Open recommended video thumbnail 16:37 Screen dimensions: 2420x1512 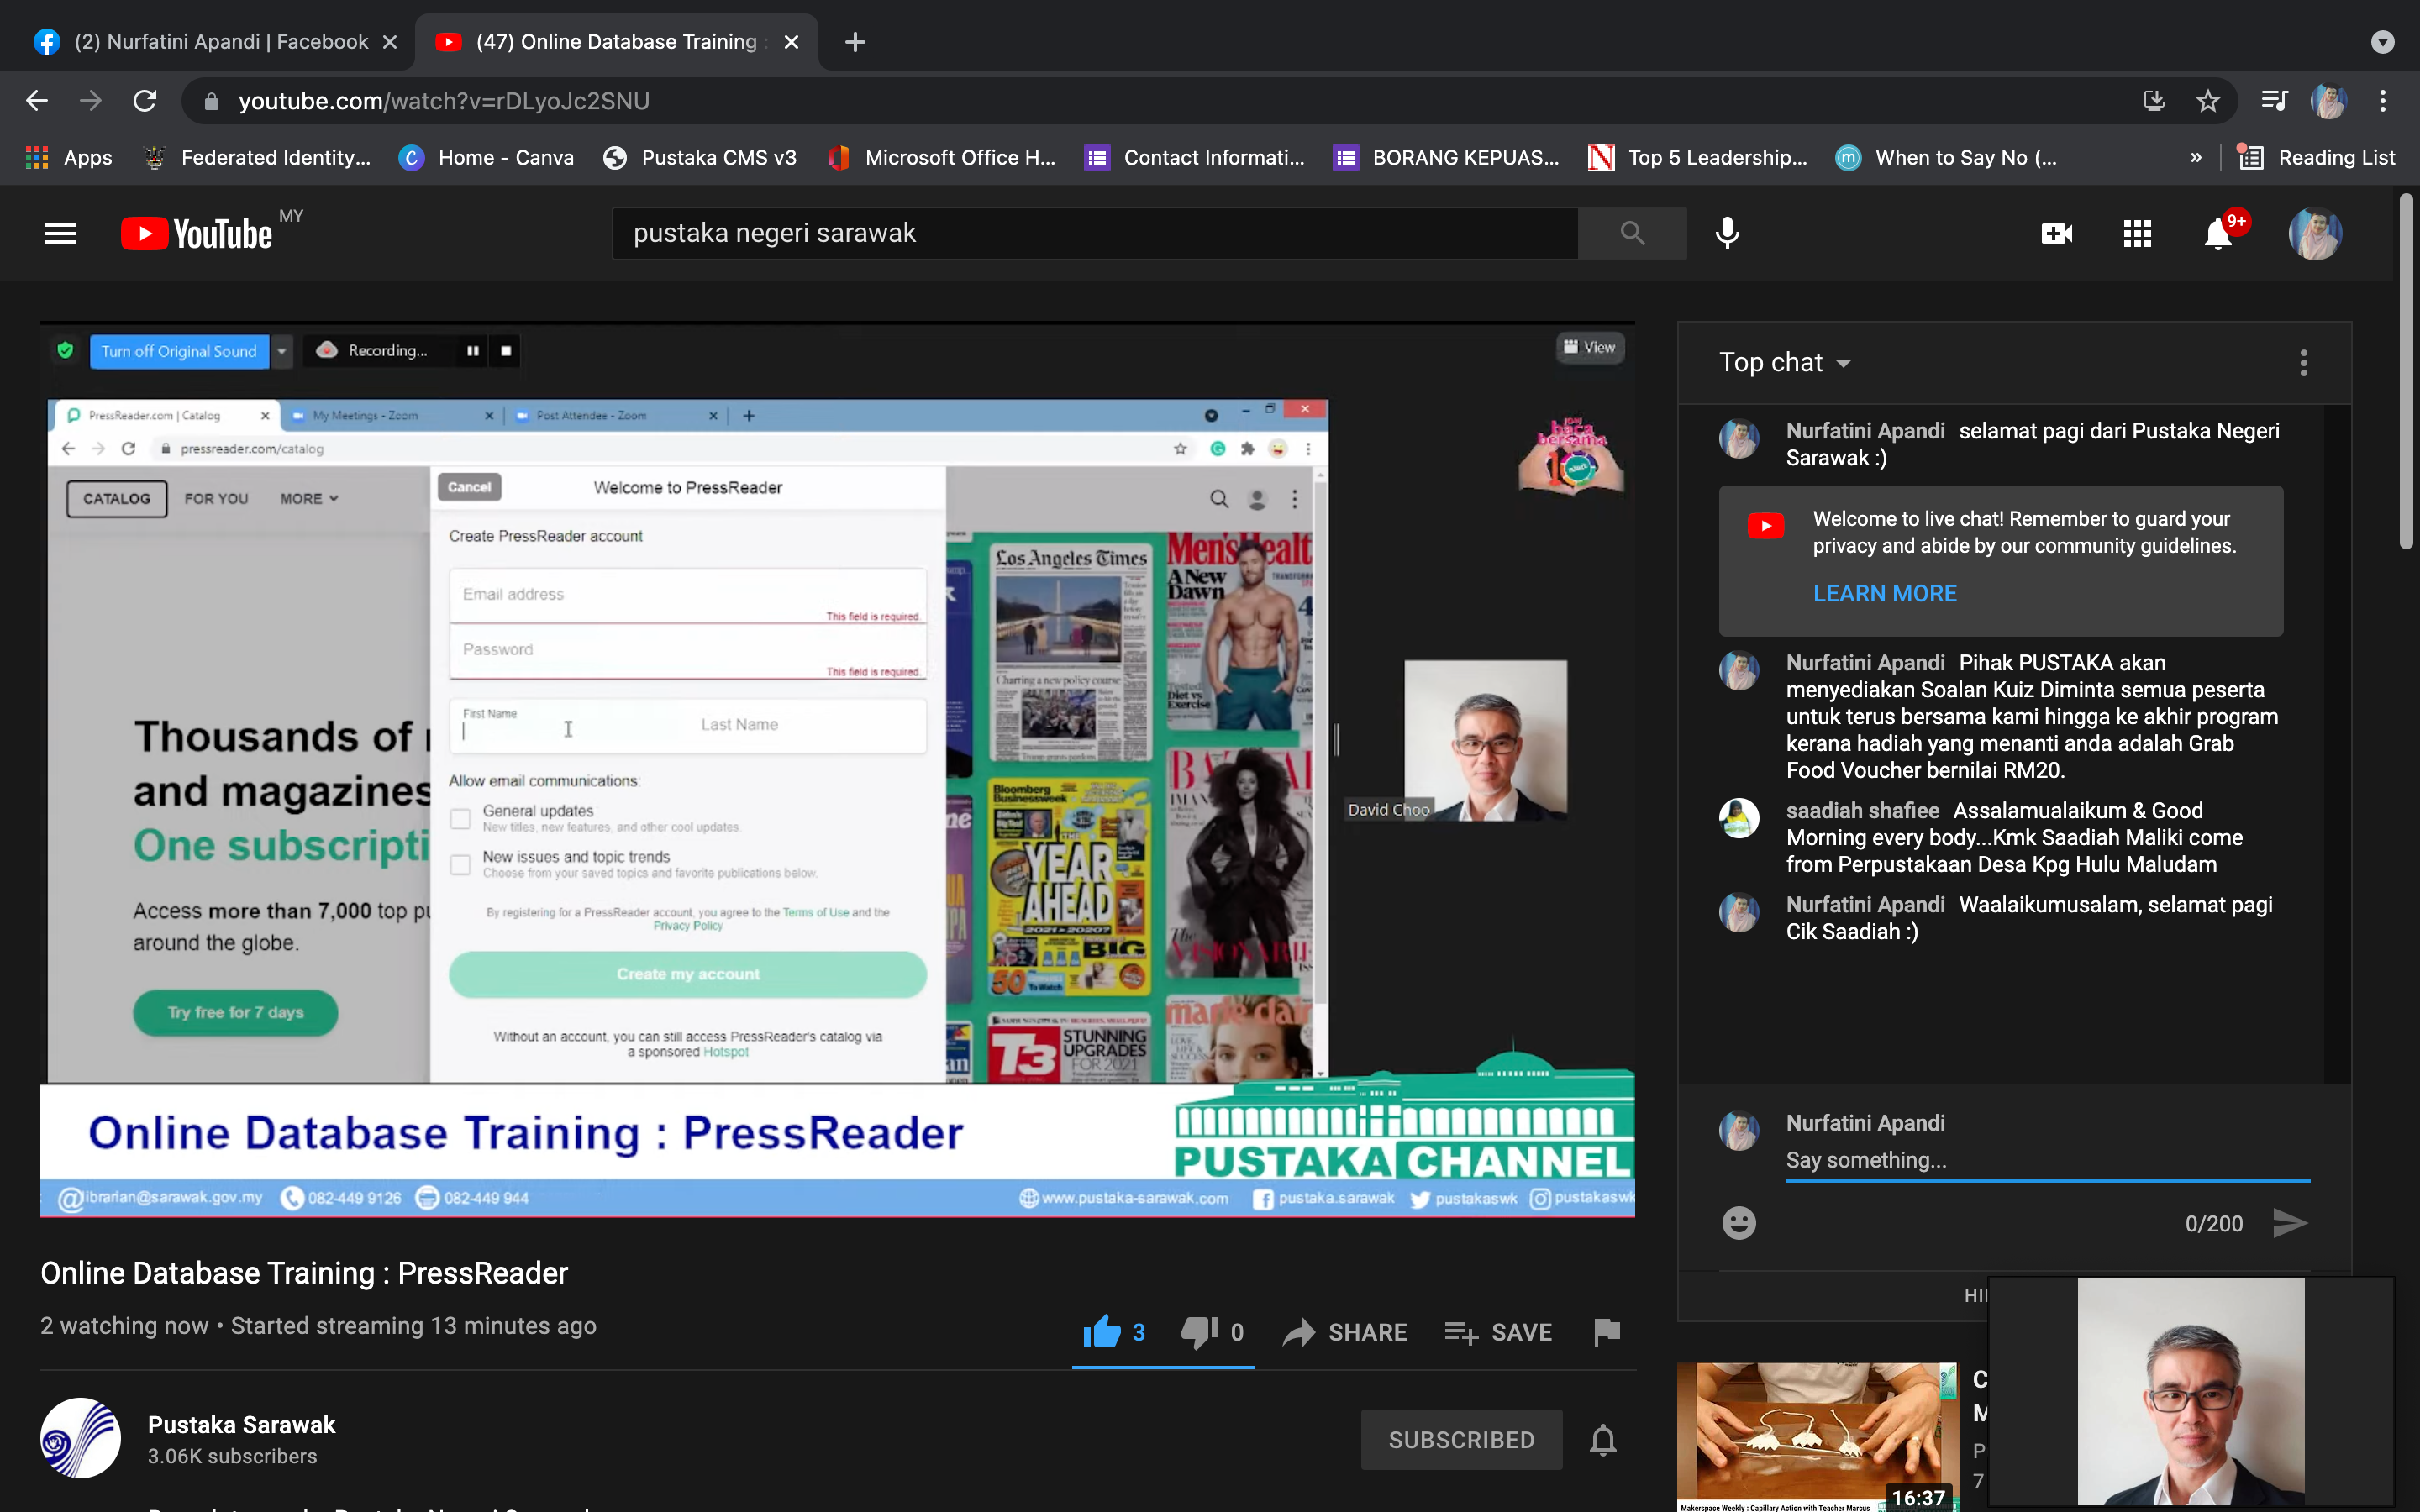click(1816, 1436)
